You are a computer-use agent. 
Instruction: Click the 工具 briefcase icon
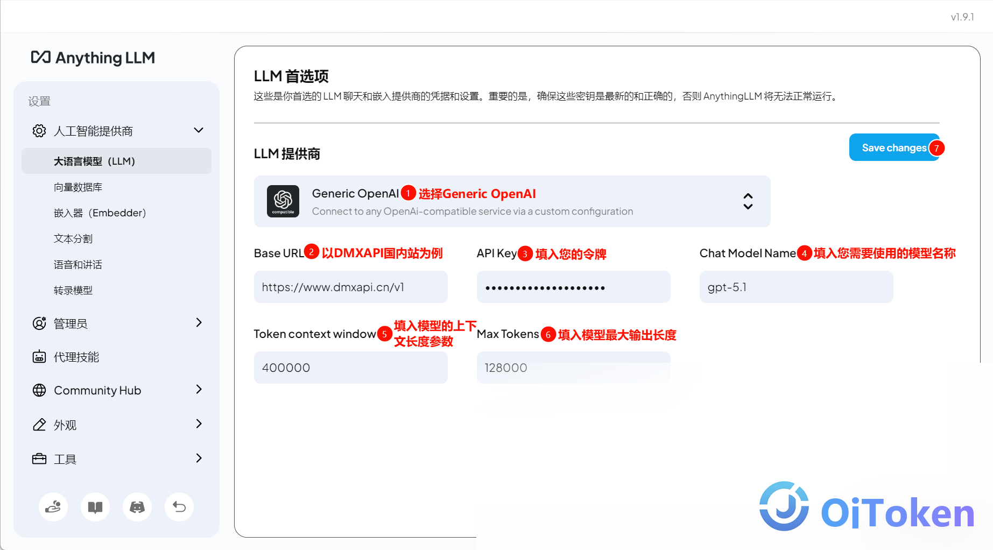pos(39,459)
